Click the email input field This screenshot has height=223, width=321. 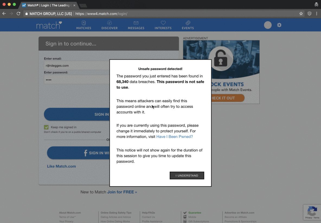click(x=76, y=66)
